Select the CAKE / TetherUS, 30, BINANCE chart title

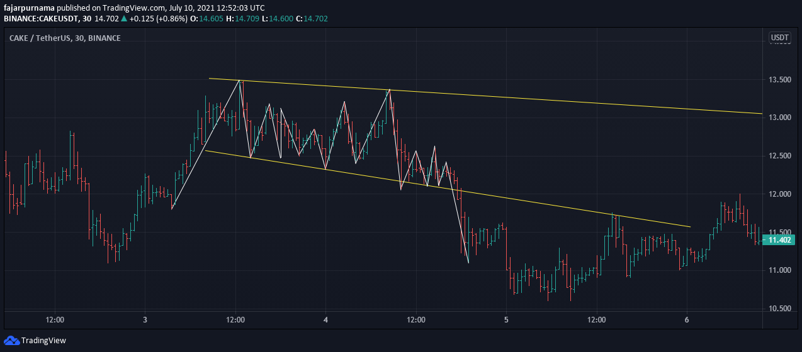pos(65,38)
